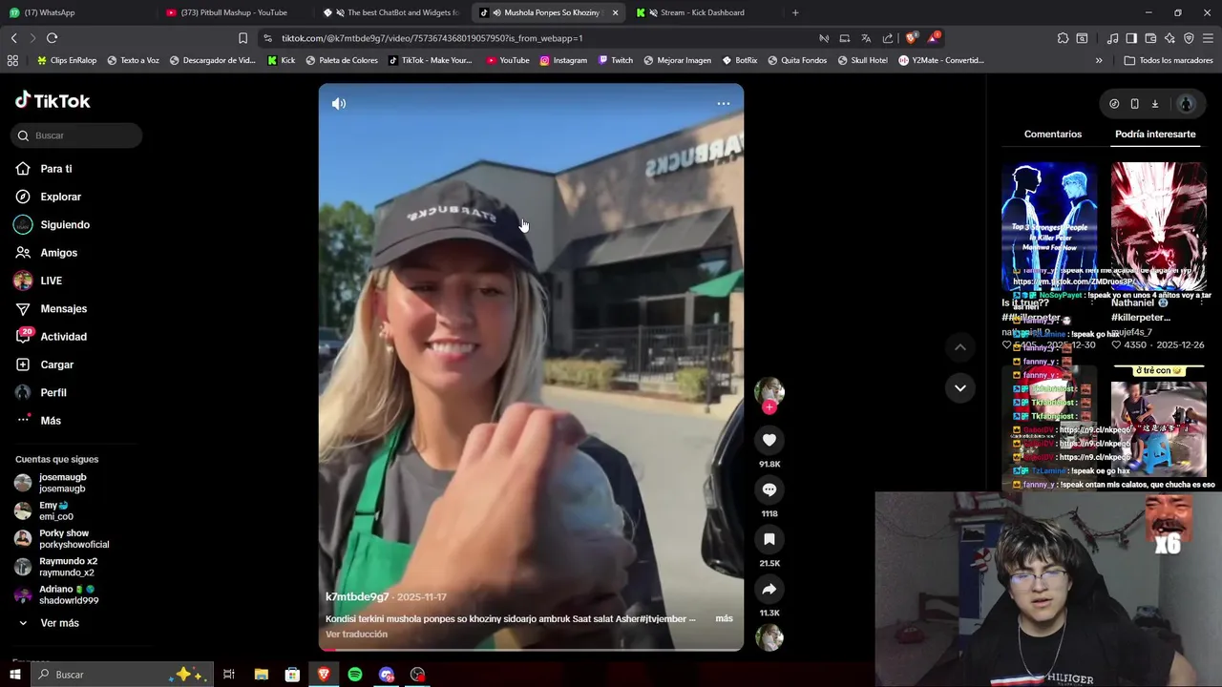
Task: Open comments via speech bubble icon
Action: (x=769, y=489)
